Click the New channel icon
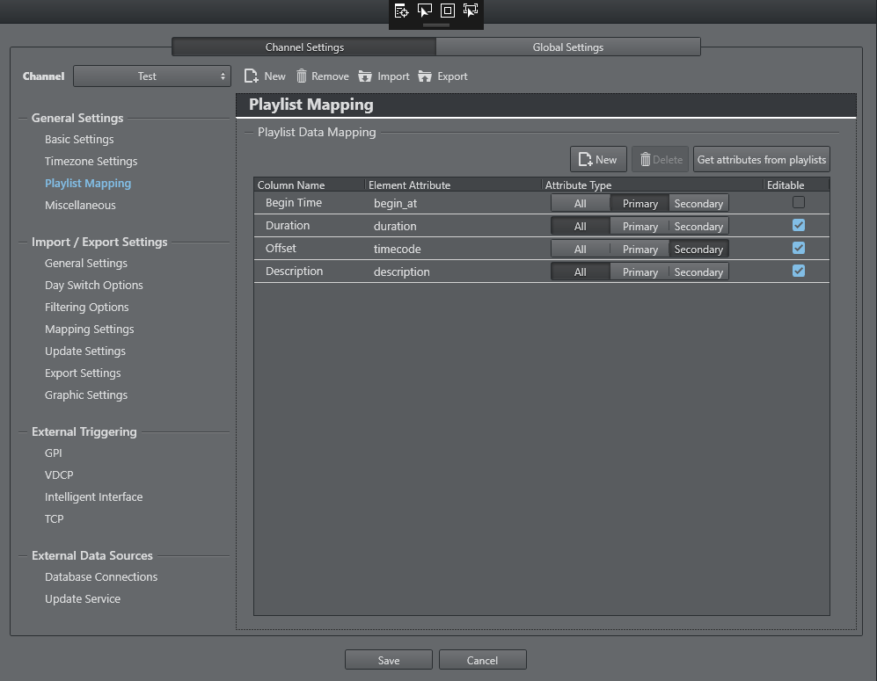Screen dimensions: 877x681 252,76
